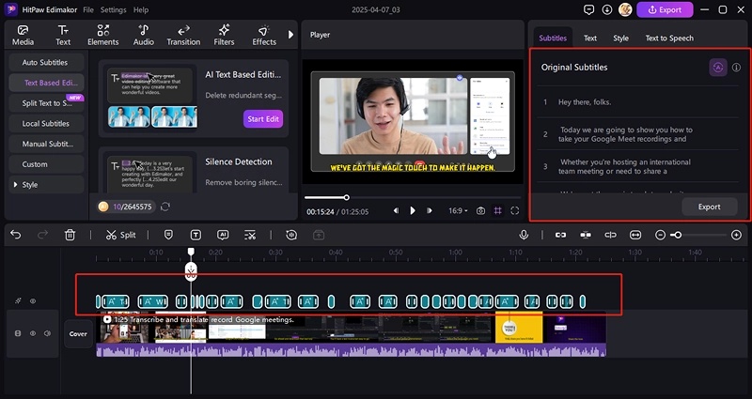Toggle video track visibility eye
Viewport: 752px width, 399px height.
point(33,333)
